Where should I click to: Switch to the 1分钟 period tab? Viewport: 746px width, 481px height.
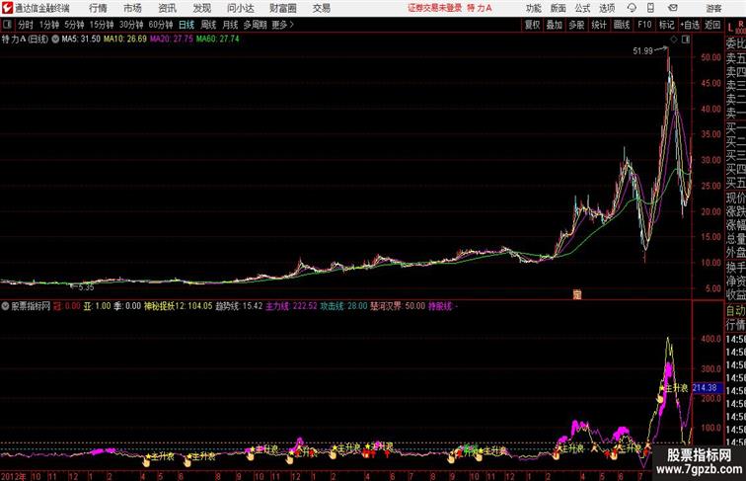(x=49, y=25)
